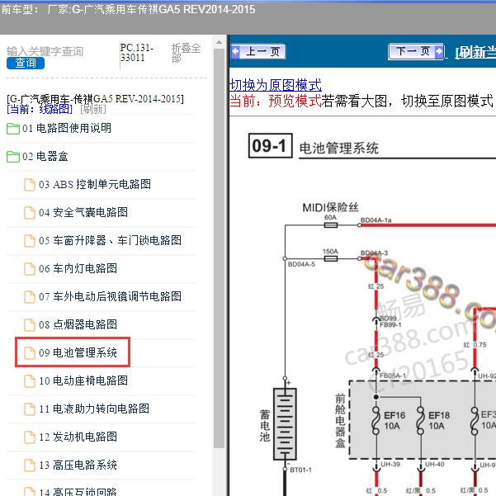The image size is (496, 496).
Task: Click the document icon of 06 车内灯电路图
Action: tap(30, 269)
